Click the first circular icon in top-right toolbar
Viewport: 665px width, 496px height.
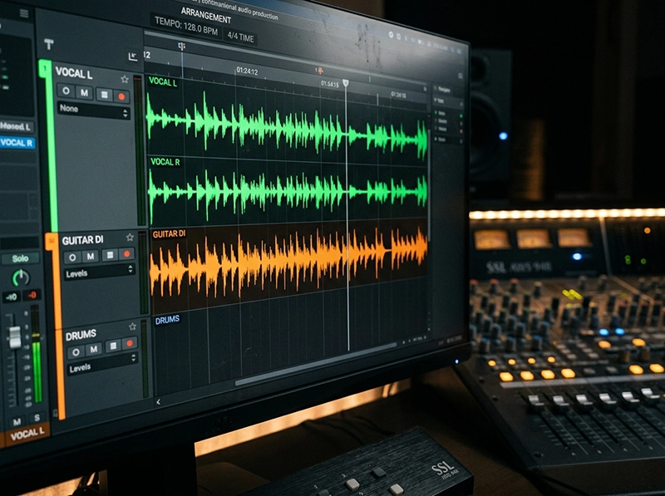pyautogui.click(x=391, y=35)
